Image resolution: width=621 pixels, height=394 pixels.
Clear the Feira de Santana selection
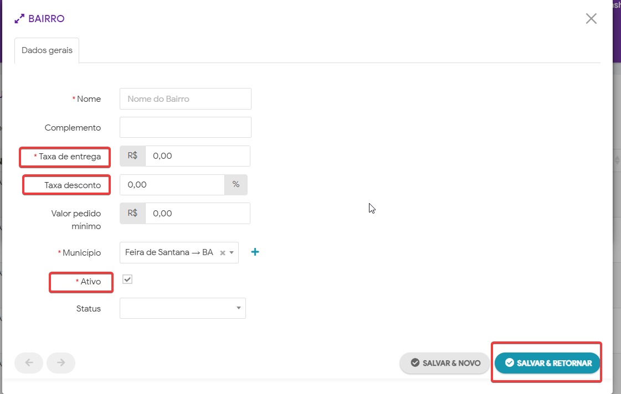tap(223, 253)
